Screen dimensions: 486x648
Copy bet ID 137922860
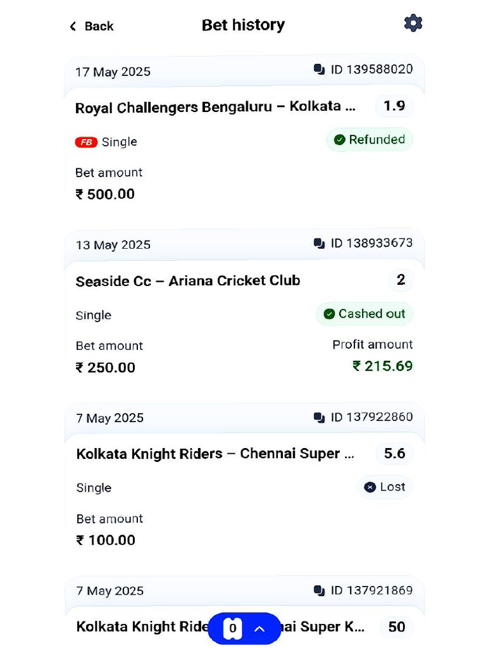pos(320,417)
